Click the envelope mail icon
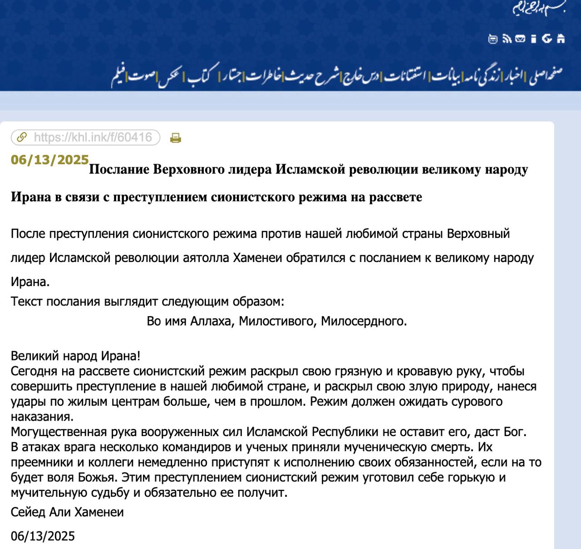The width and height of the screenshot is (581, 549). [x=520, y=39]
